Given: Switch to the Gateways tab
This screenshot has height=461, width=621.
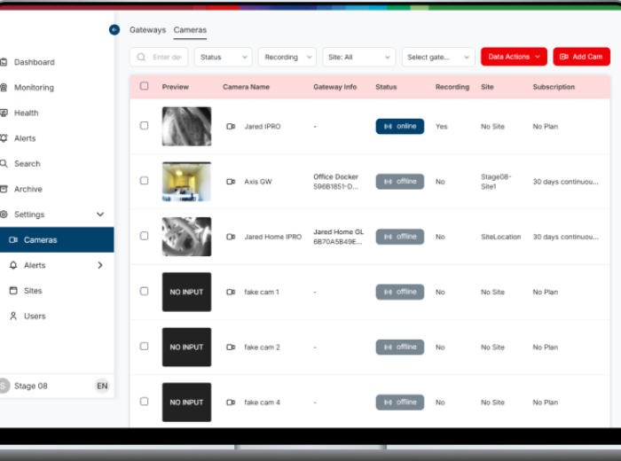Looking at the screenshot, I should pyautogui.click(x=147, y=30).
